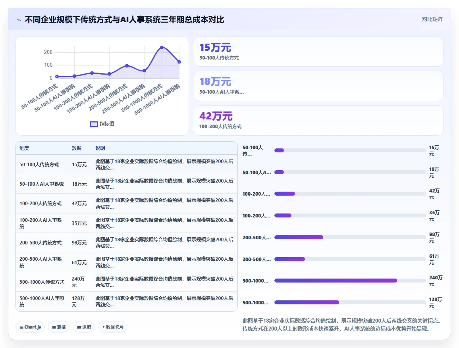Click the chart title 不同企业规模下传统方式与AI人事系统三年期总成本对比
The width and height of the screenshot is (459, 348).
[x=124, y=19]
